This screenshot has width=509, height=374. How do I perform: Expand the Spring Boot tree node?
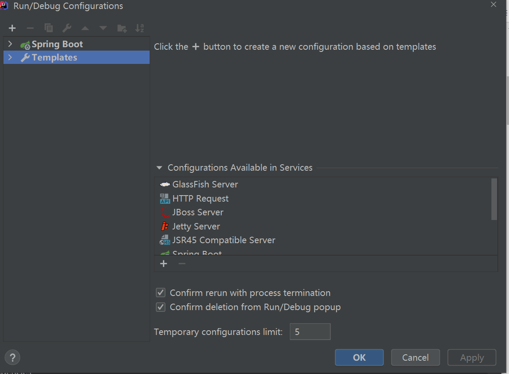[x=10, y=44]
